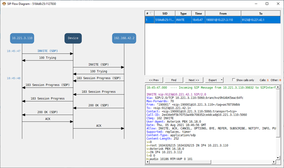The width and height of the screenshot is (284, 168).
Task: Click the From column header
Action: (x=223, y=14)
